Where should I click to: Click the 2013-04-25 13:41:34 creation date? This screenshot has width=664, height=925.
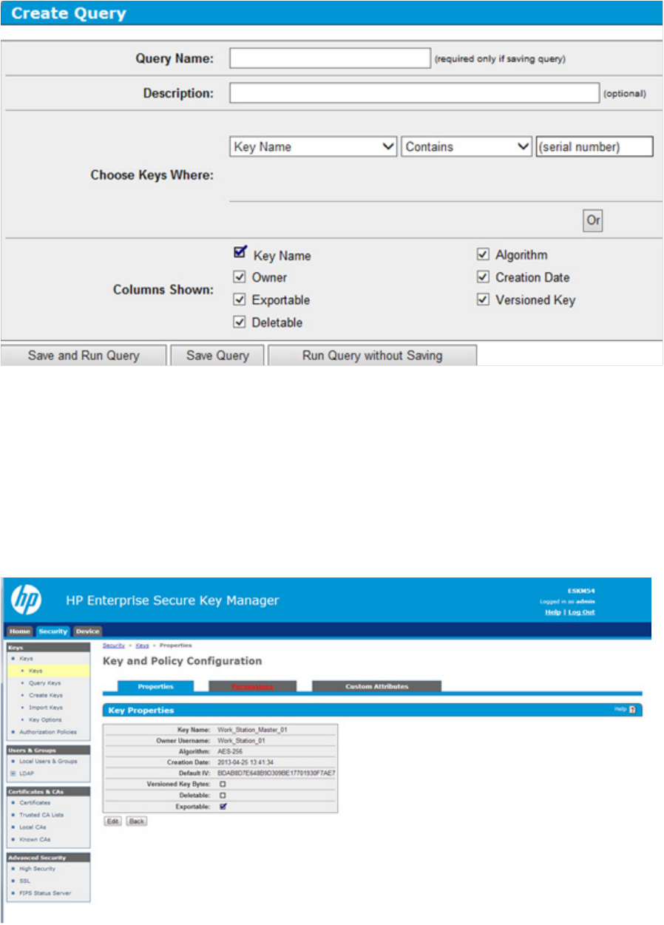coord(245,762)
